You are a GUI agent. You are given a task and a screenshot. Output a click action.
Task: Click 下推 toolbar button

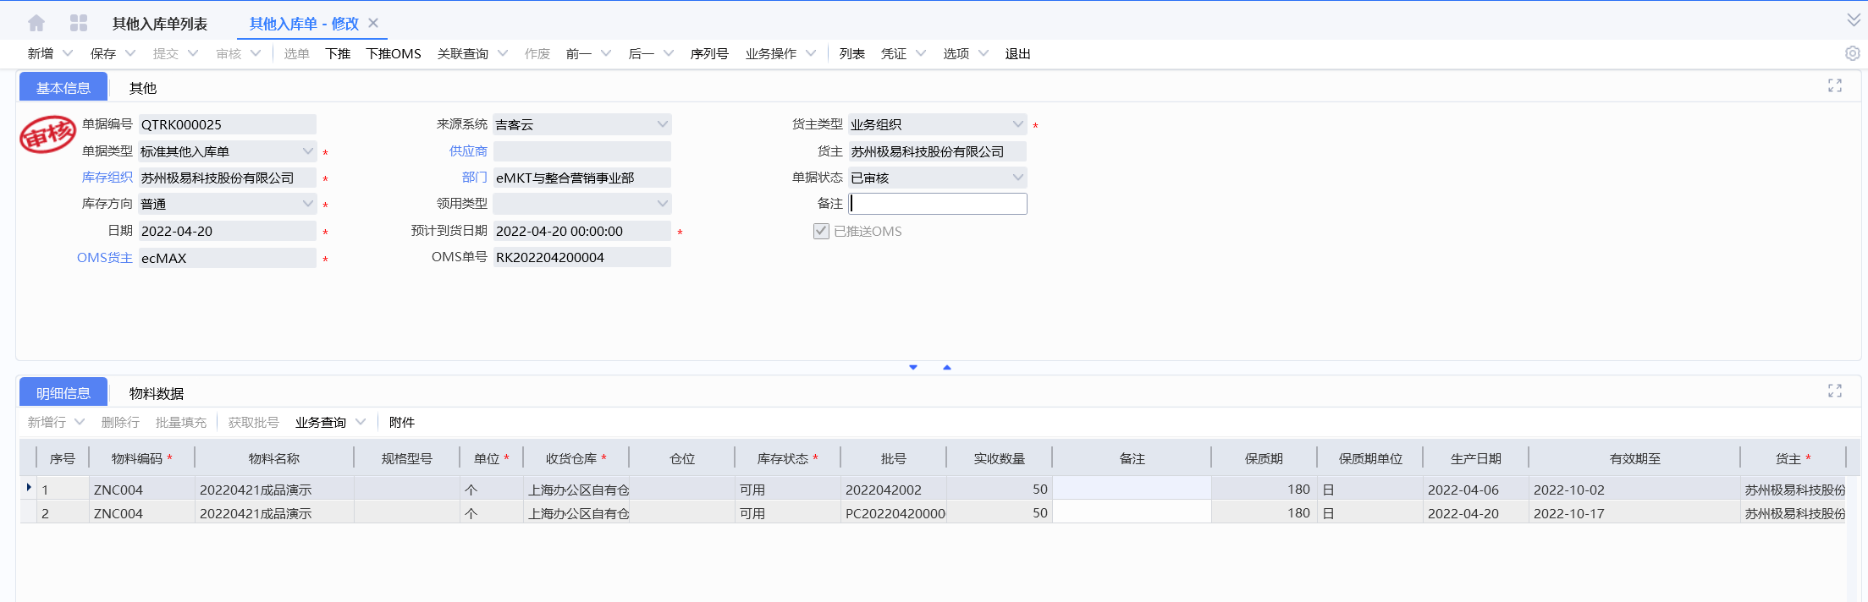click(338, 53)
